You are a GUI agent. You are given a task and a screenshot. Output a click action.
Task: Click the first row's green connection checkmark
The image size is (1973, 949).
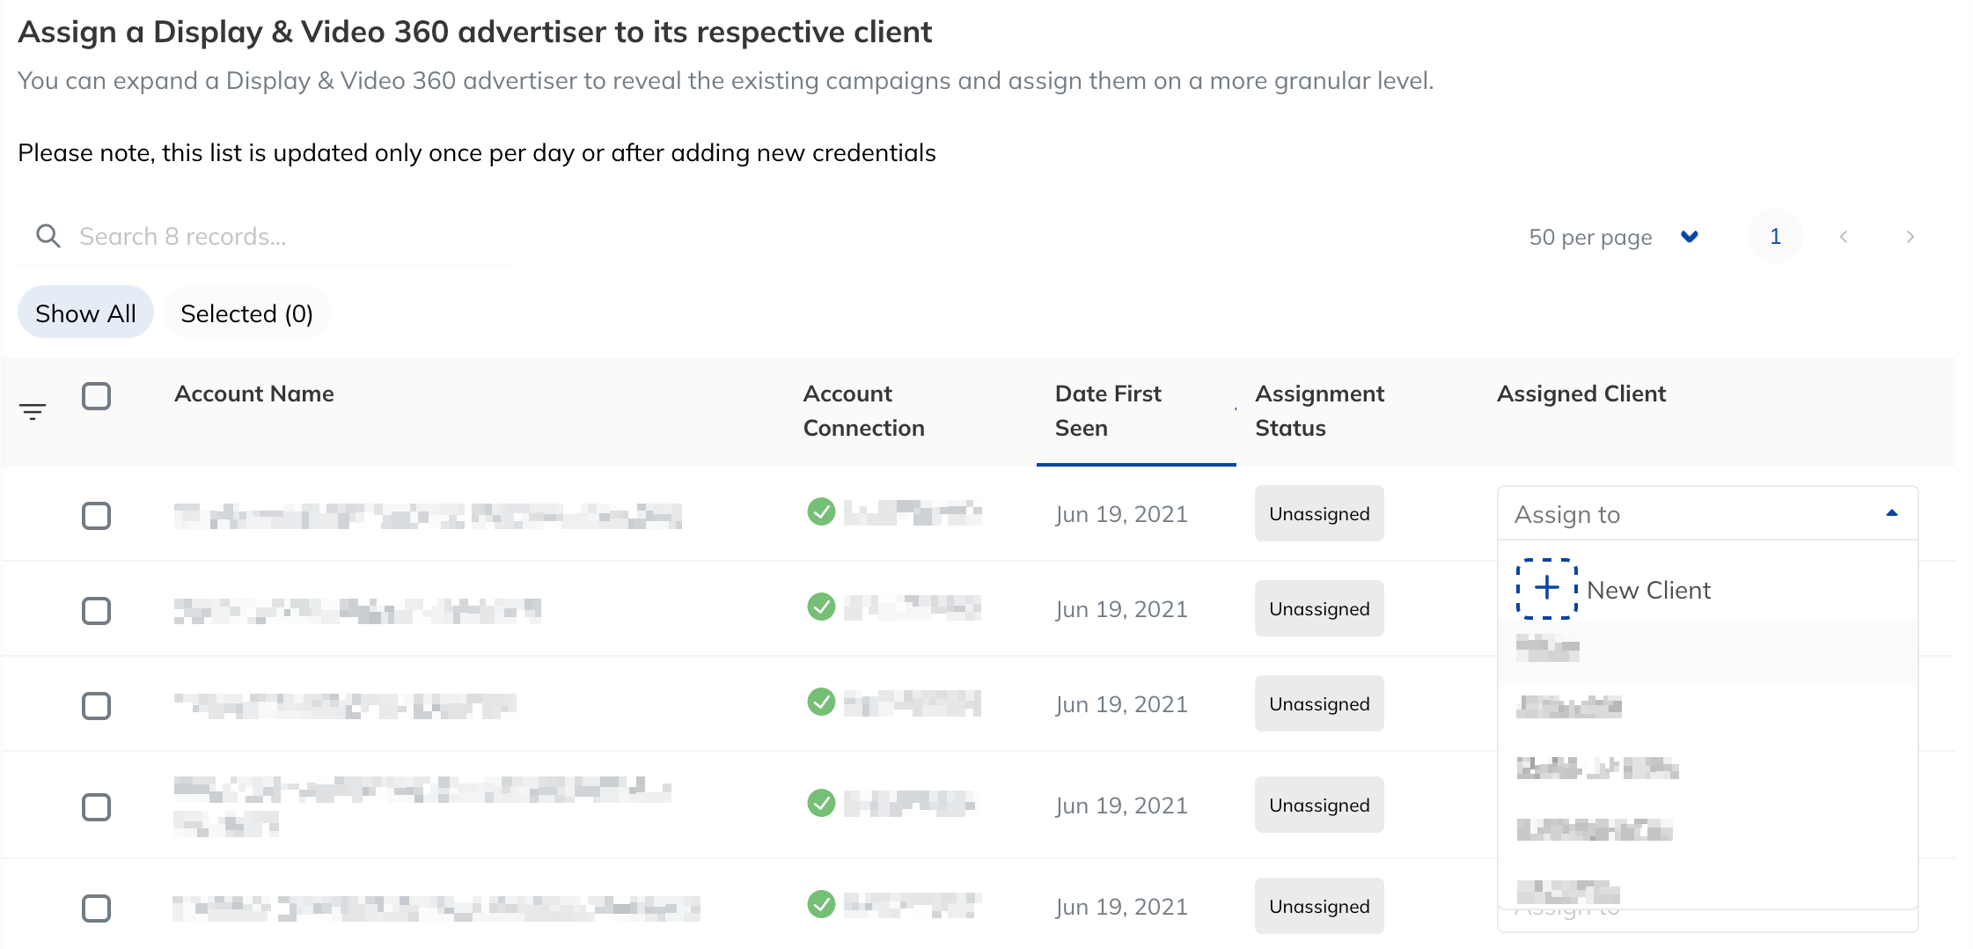[x=821, y=511]
